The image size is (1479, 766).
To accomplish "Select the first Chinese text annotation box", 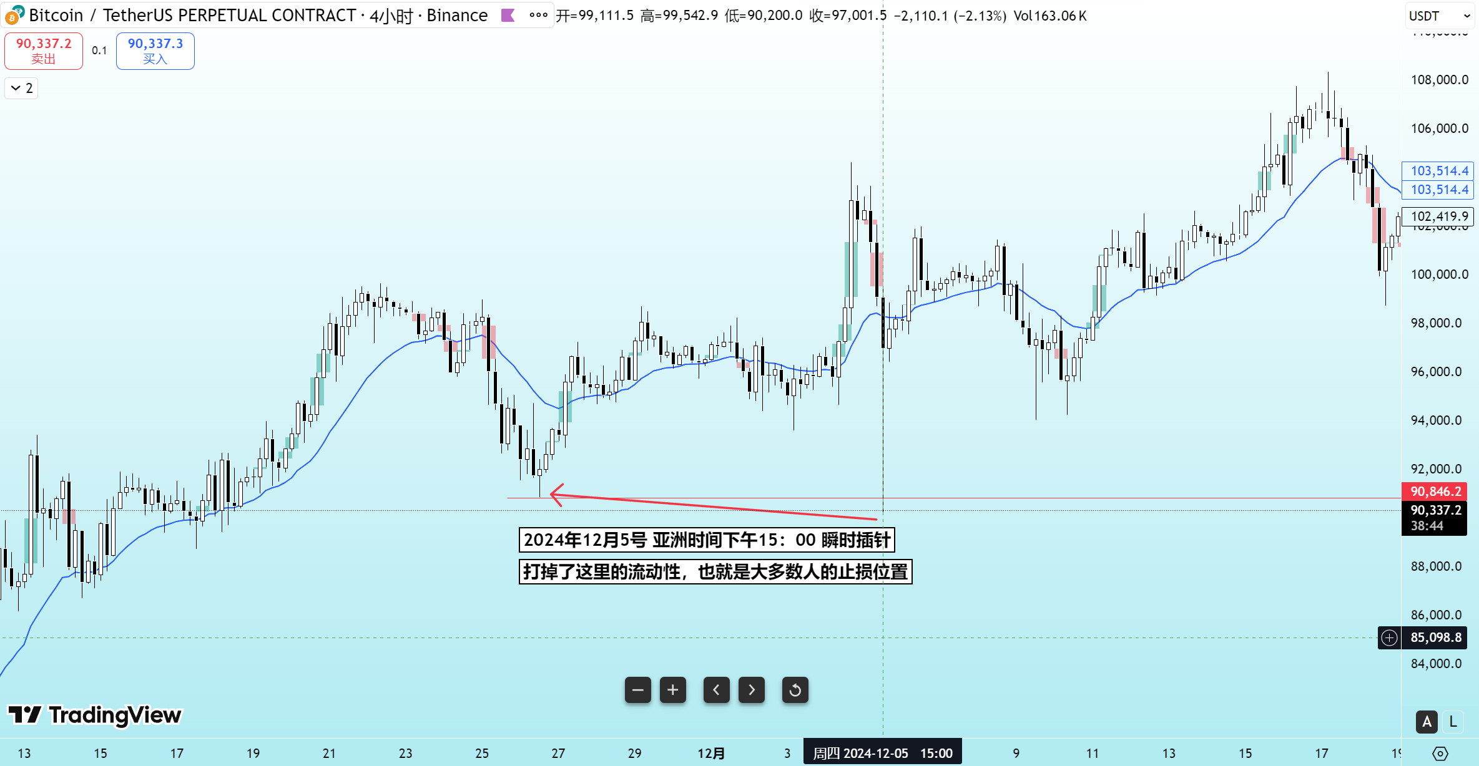I will (707, 540).
